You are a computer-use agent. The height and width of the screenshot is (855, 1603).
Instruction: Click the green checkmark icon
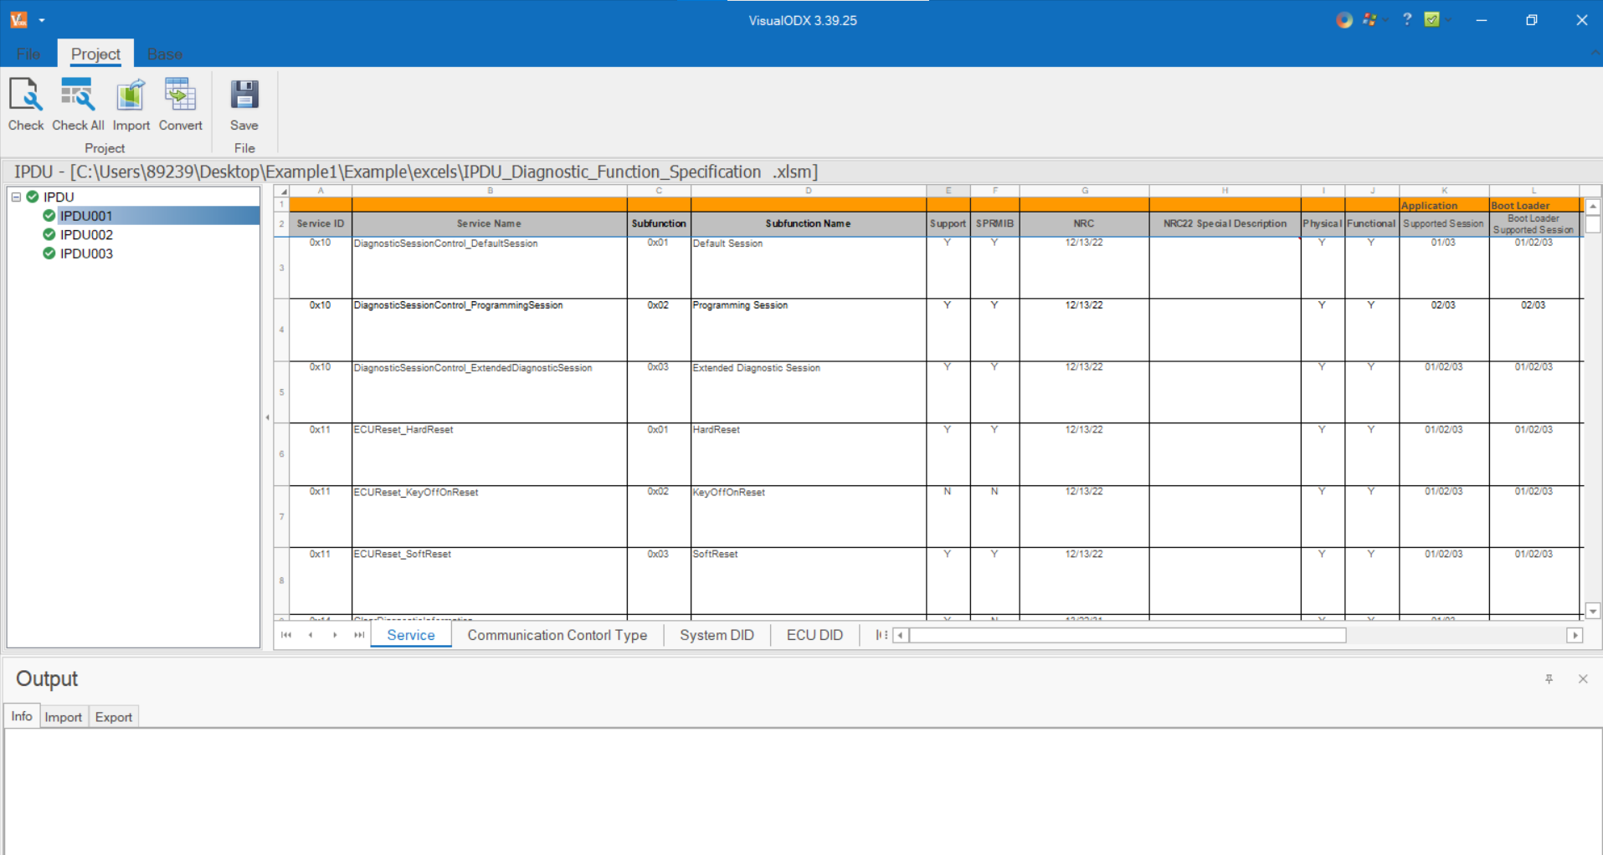1432,19
